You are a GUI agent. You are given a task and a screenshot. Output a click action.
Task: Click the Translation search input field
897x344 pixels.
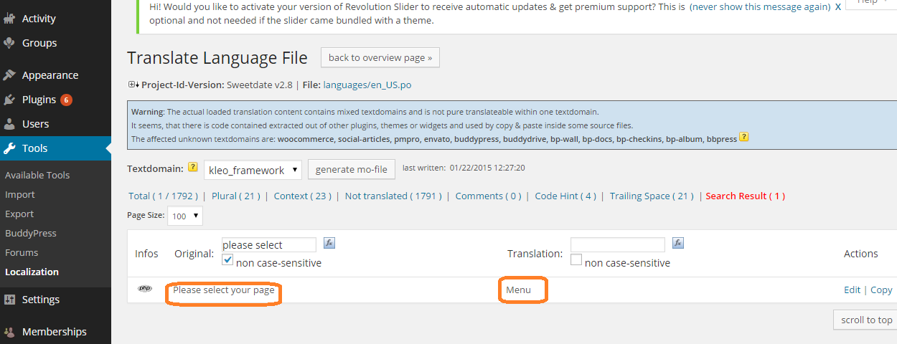(x=617, y=244)
